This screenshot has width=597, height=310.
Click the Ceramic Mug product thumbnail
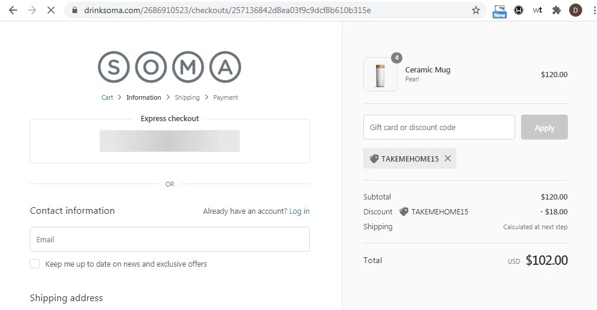[380, 75]
